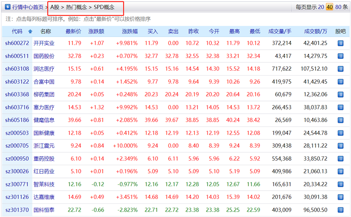This screenshot has height=217, width=351.
Task: Open 股吧 icon for 重药控股 row
Action: 340,159
